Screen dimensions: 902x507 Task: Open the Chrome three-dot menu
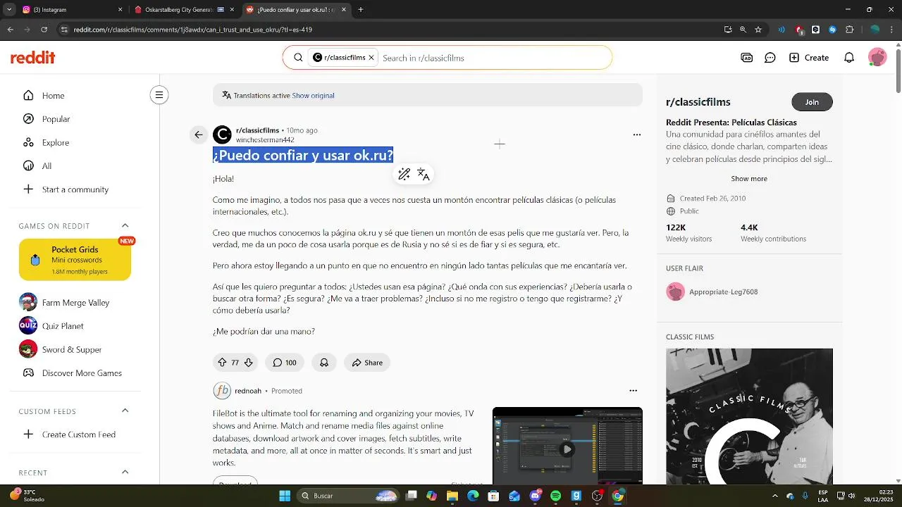coord(892,30)
